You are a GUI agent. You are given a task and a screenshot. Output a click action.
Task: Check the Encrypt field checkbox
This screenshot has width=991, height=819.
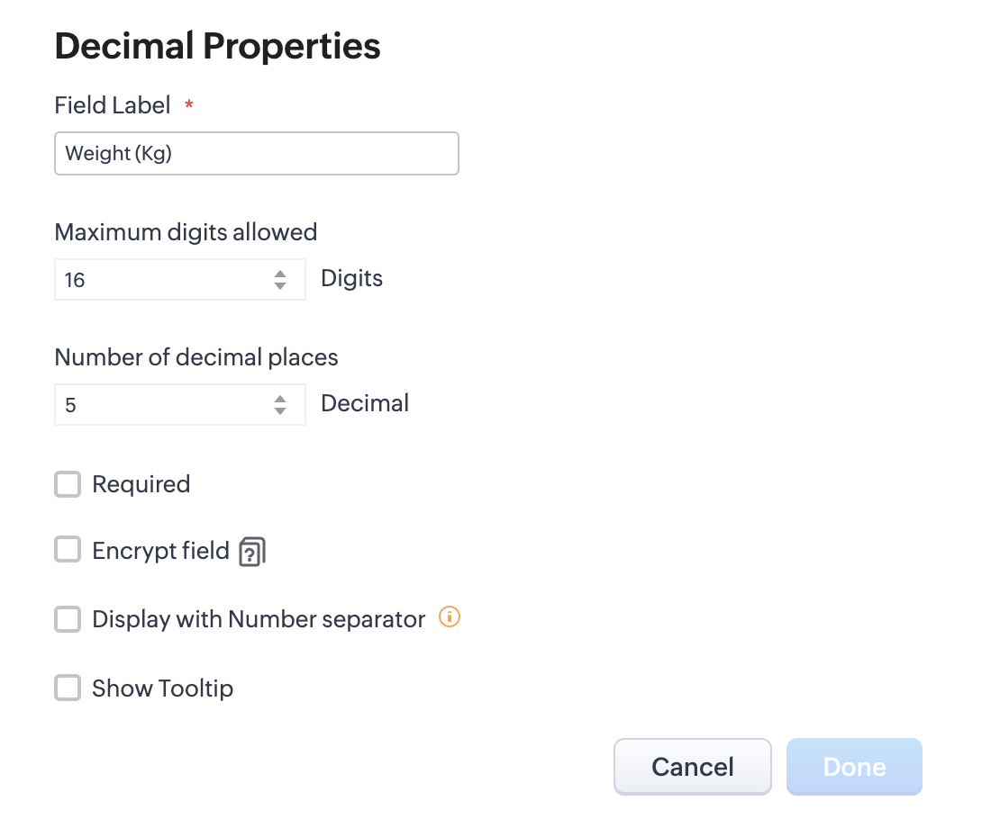(x=68, y=550)
